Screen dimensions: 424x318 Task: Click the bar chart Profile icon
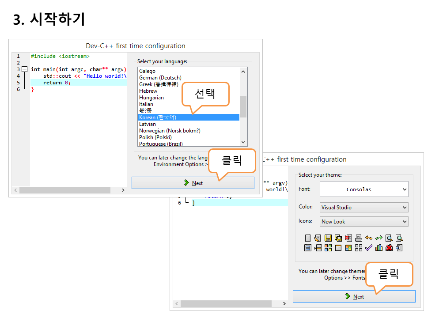[x=379, y=248]
